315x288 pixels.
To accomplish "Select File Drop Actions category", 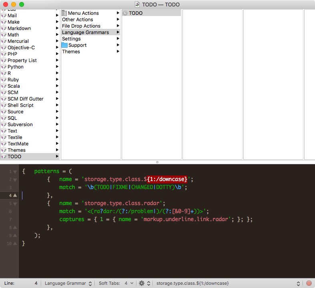I will point(90,26).
